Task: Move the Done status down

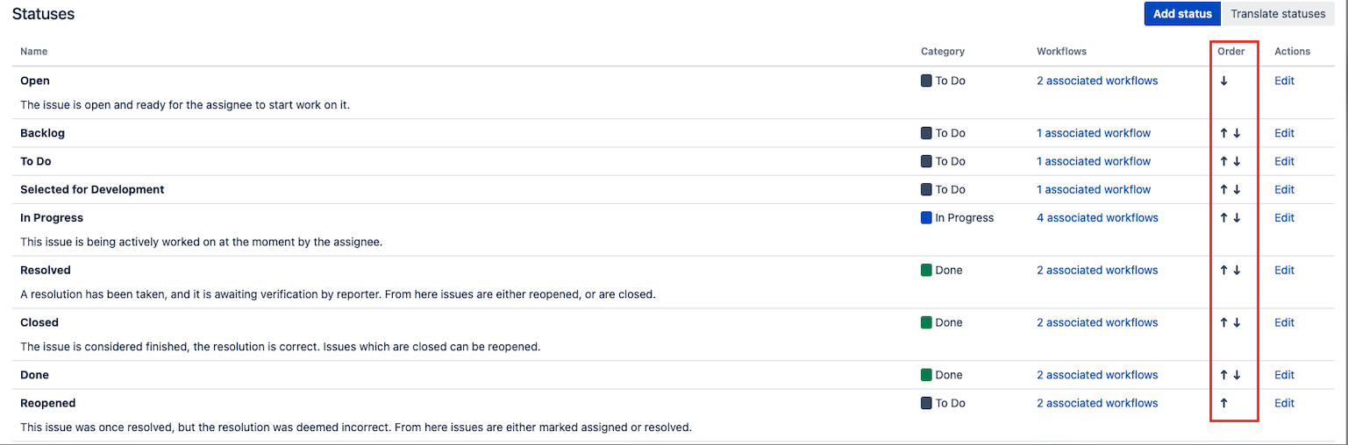Action: [x=1237, y=375]
